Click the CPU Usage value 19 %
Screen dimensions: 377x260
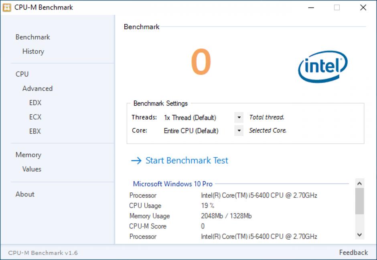208,206
